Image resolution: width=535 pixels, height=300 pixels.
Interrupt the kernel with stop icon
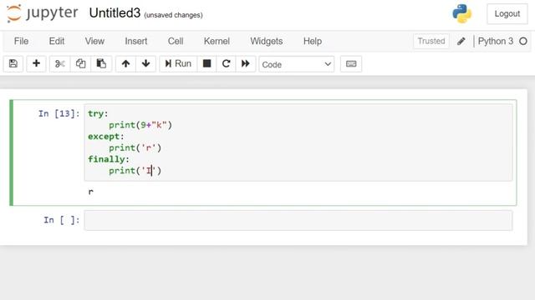[x=206, y=63]
